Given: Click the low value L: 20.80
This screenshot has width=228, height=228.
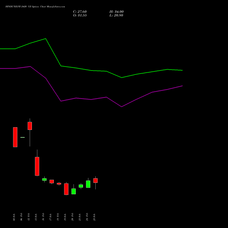Looking at the screenshot, I should click(x=116, y=16).
